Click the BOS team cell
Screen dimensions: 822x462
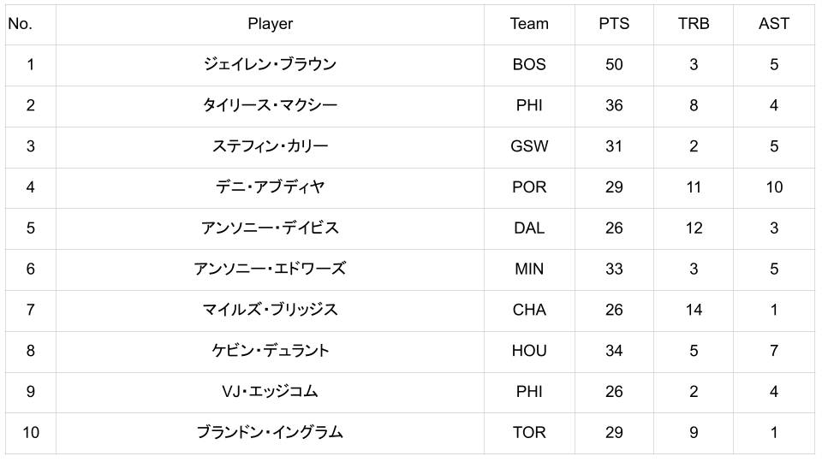(528, 65)
